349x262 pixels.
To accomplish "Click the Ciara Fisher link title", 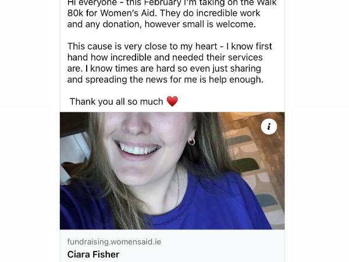I will (x=92, y=254).
